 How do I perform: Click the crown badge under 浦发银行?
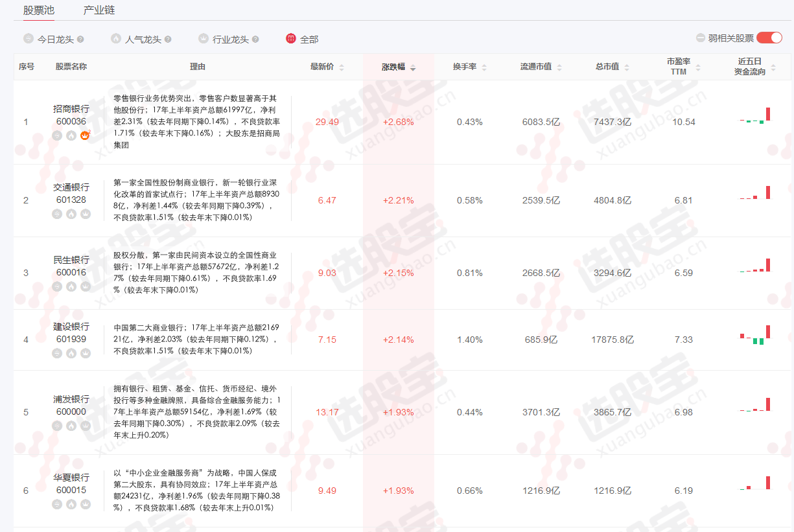tap(85, 426)
